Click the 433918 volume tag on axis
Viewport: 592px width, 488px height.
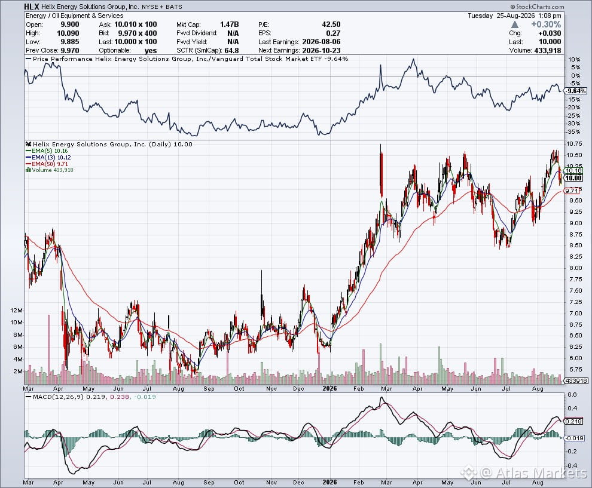point(576,381)
